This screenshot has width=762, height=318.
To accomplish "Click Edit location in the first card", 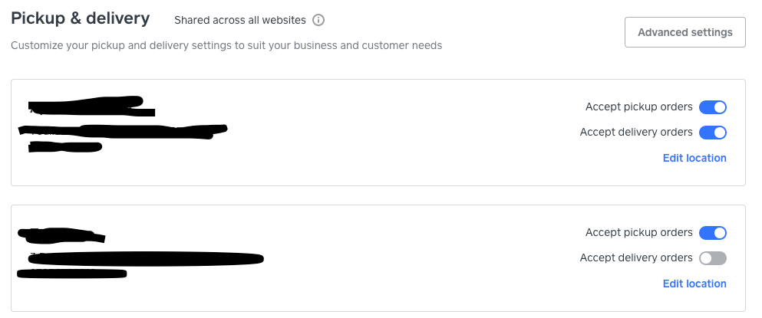I will tap(694, 158).
